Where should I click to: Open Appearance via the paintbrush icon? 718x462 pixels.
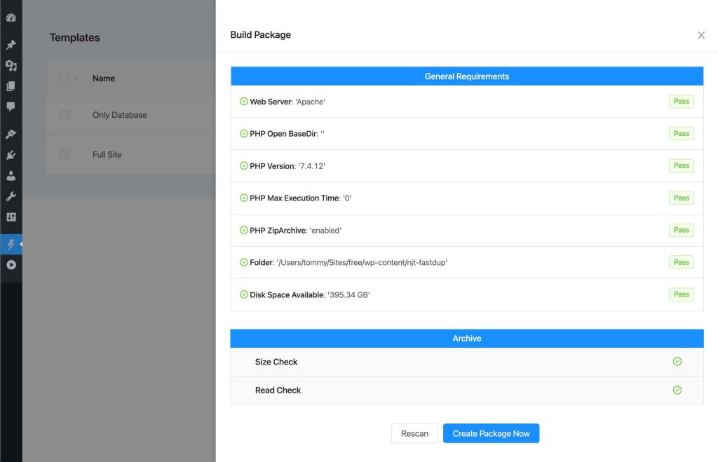pos(11,134)
